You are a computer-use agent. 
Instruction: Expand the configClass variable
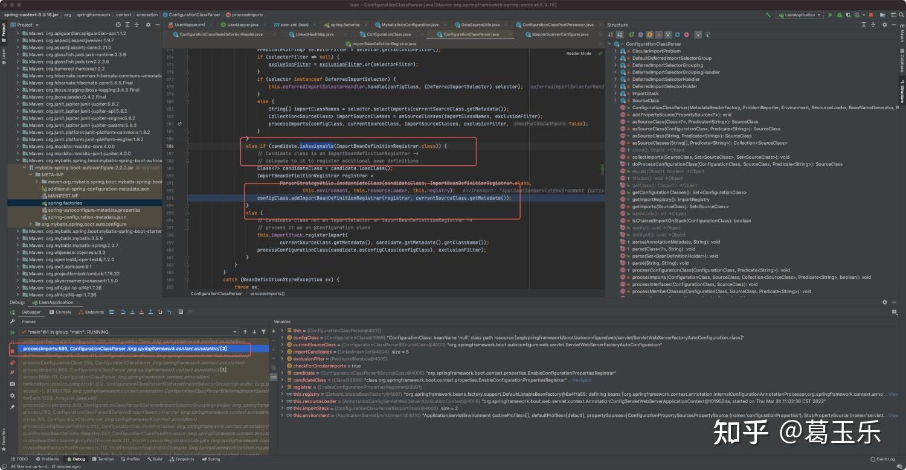(283, 338)
